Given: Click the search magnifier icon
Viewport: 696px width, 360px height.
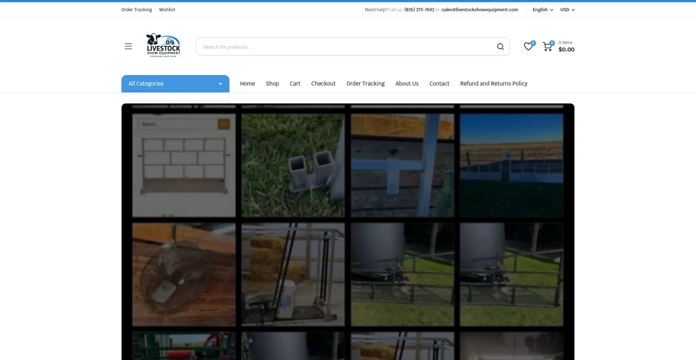Looking at the screenshot, I should 500,47.
